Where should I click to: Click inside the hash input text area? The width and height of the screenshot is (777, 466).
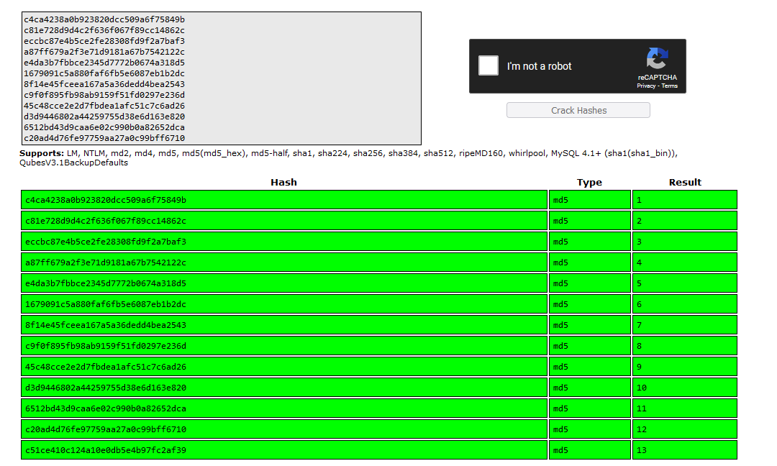222,78
